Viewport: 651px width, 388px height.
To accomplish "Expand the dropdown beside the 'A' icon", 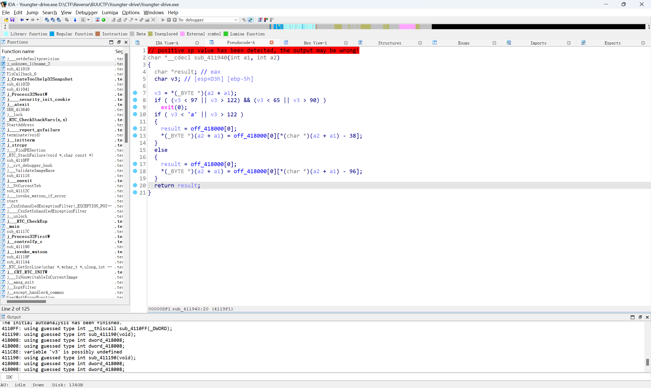I will 88,20.
